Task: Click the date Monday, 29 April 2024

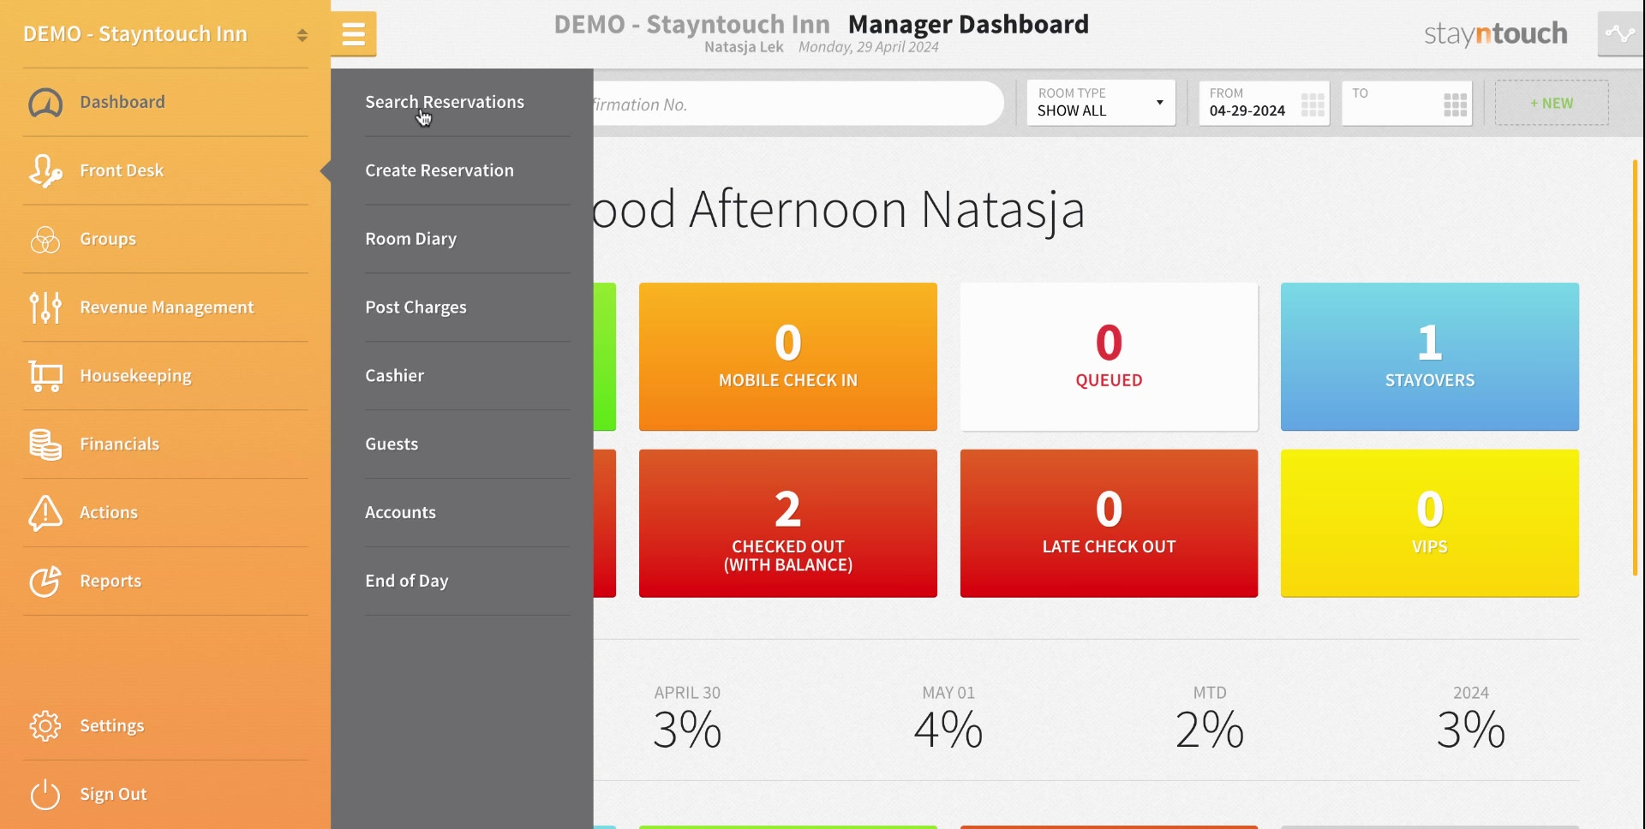Action: pyautogui.click(x=869, y=47)
